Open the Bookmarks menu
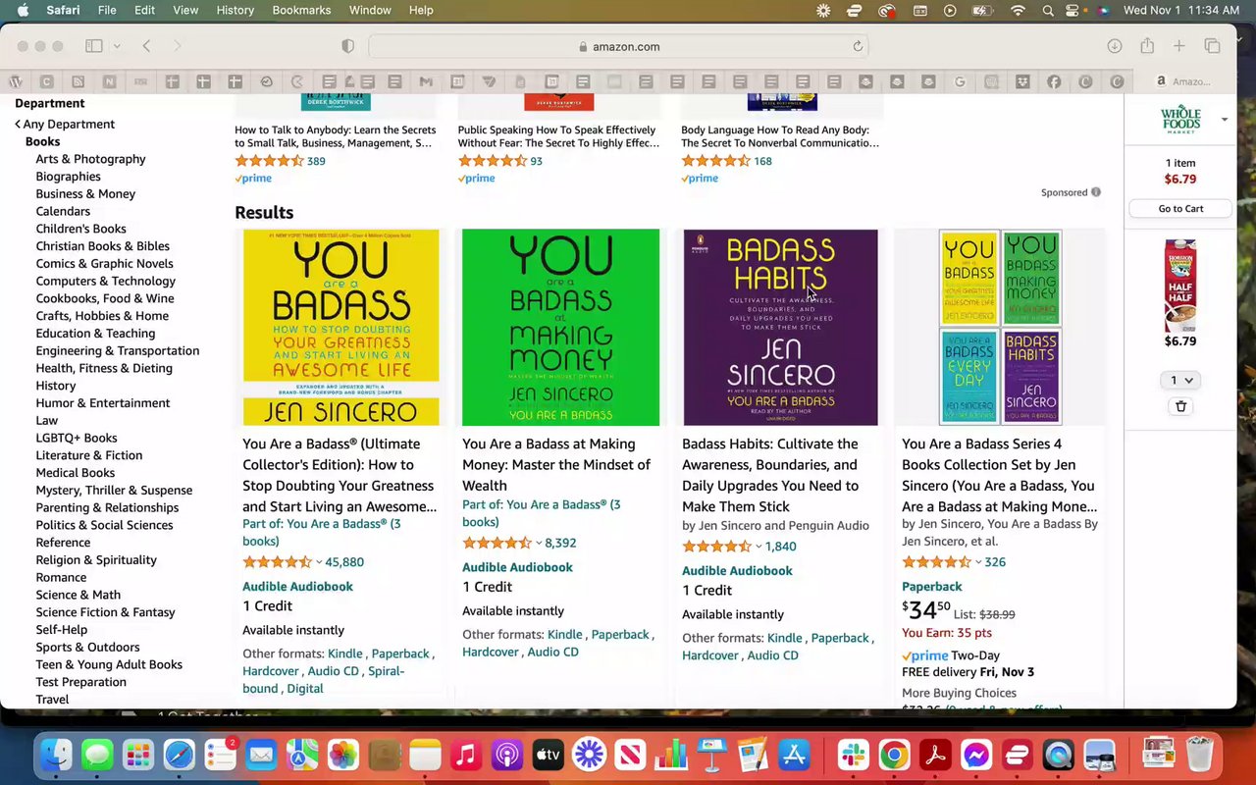 coord(301,10)
